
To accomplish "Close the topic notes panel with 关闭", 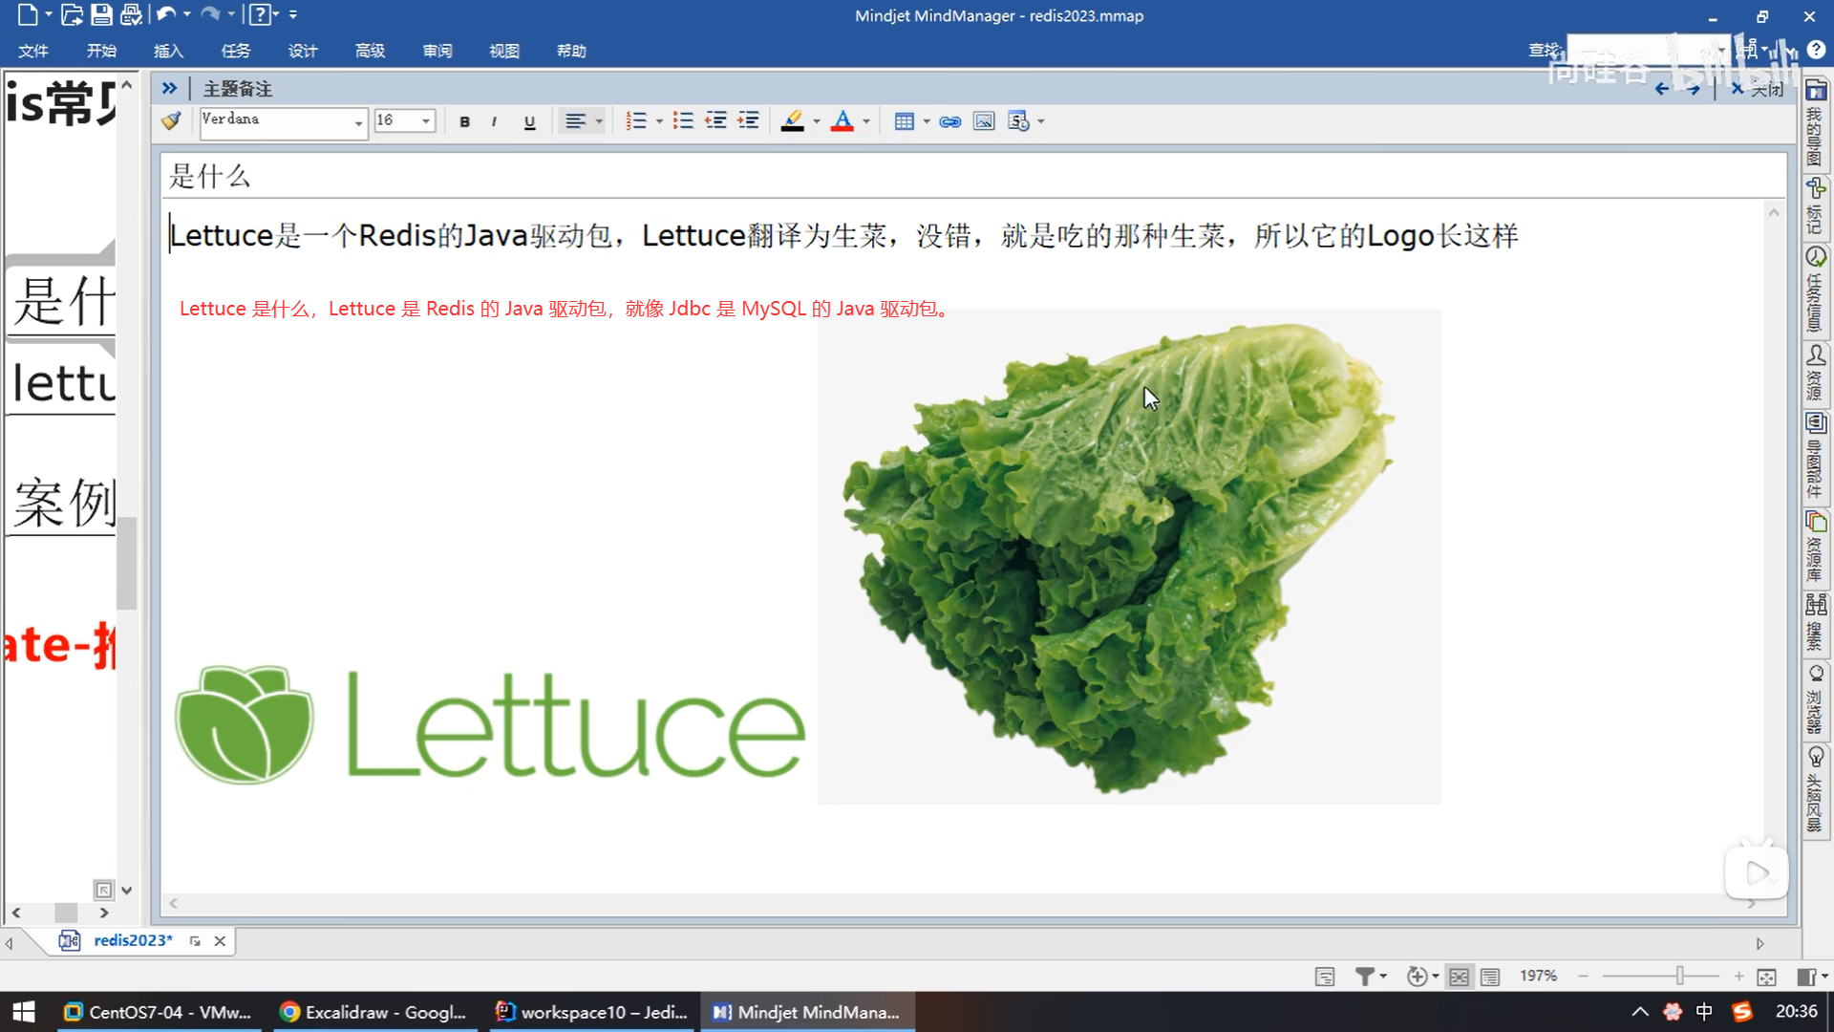I will tap(1758, 89).
